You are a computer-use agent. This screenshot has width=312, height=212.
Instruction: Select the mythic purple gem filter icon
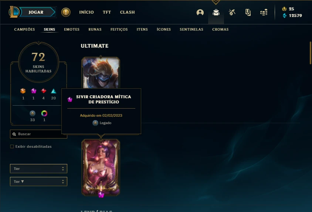pos(33,91)
